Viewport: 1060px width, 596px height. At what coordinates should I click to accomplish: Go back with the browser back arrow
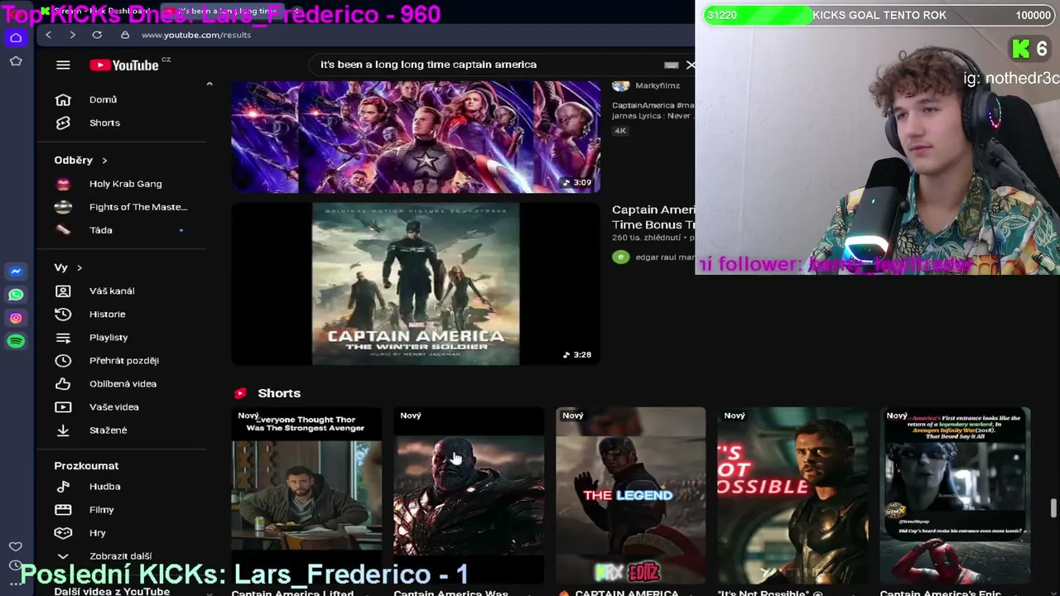48,35
